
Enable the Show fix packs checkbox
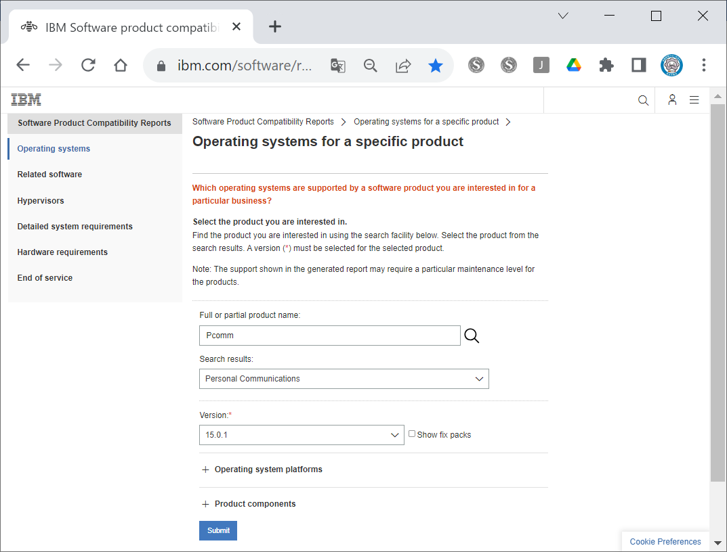[412, 434]
